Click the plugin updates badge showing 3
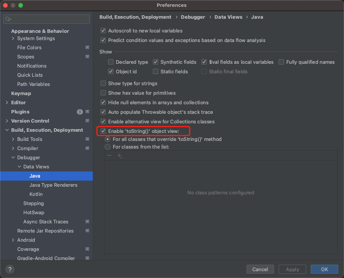The image size is (344, 278). point(80,112)
